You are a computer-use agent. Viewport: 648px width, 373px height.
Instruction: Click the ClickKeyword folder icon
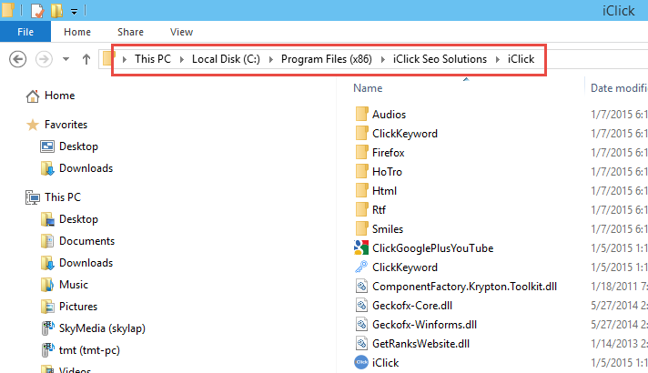pos(361,133)
